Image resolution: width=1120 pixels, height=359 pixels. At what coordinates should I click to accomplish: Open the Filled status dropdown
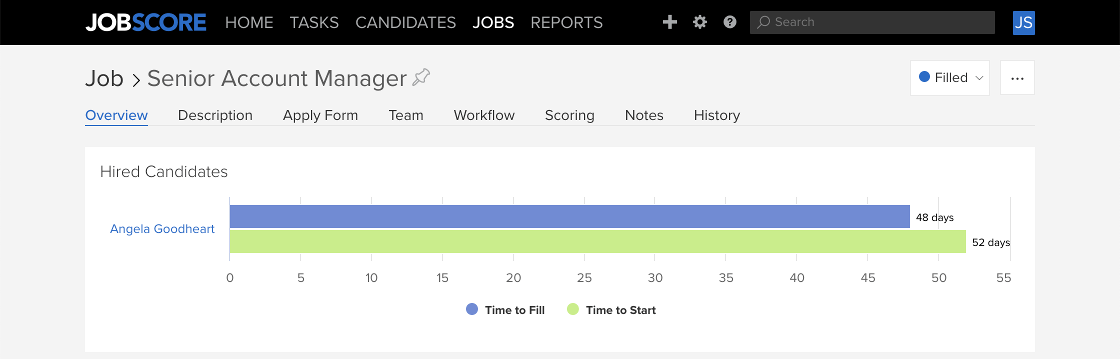pos(949,77)
